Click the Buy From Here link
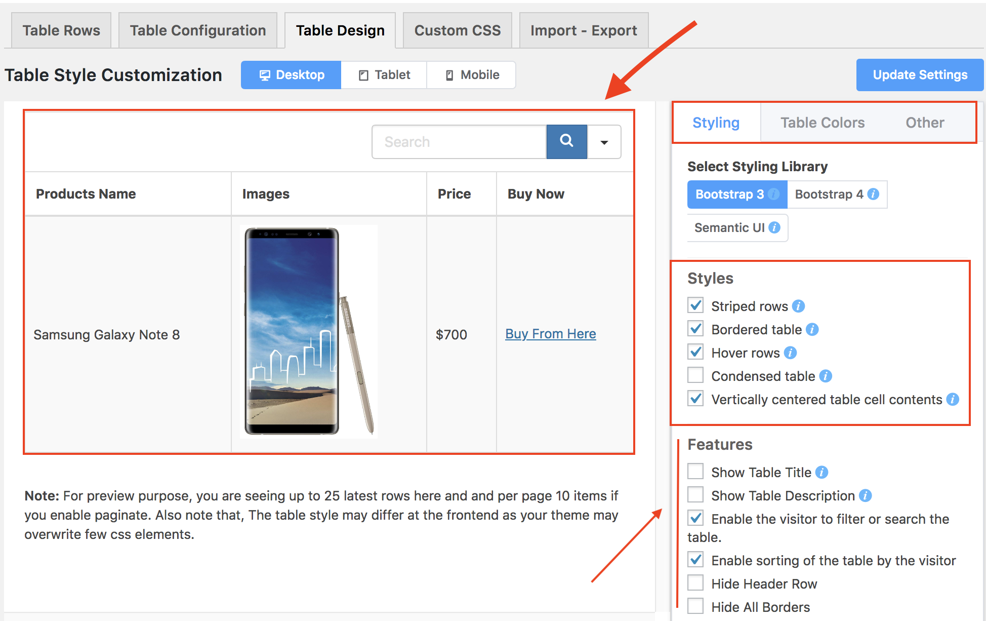The image size is (986, 621). (x=551, y=334)
